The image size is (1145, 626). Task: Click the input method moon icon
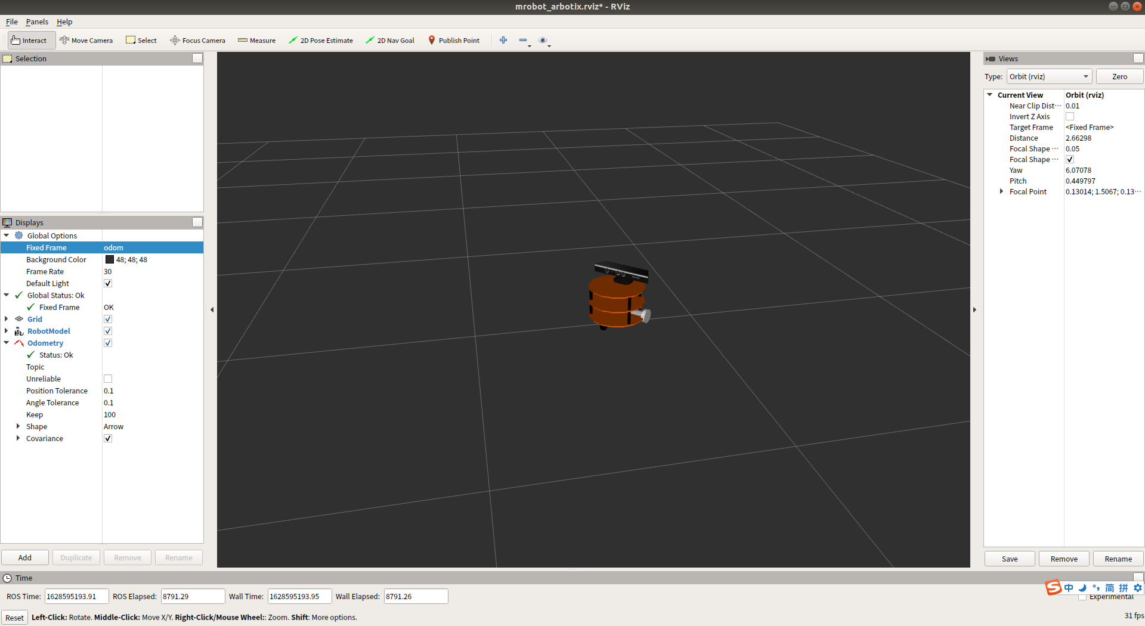tap(1082, 588)
